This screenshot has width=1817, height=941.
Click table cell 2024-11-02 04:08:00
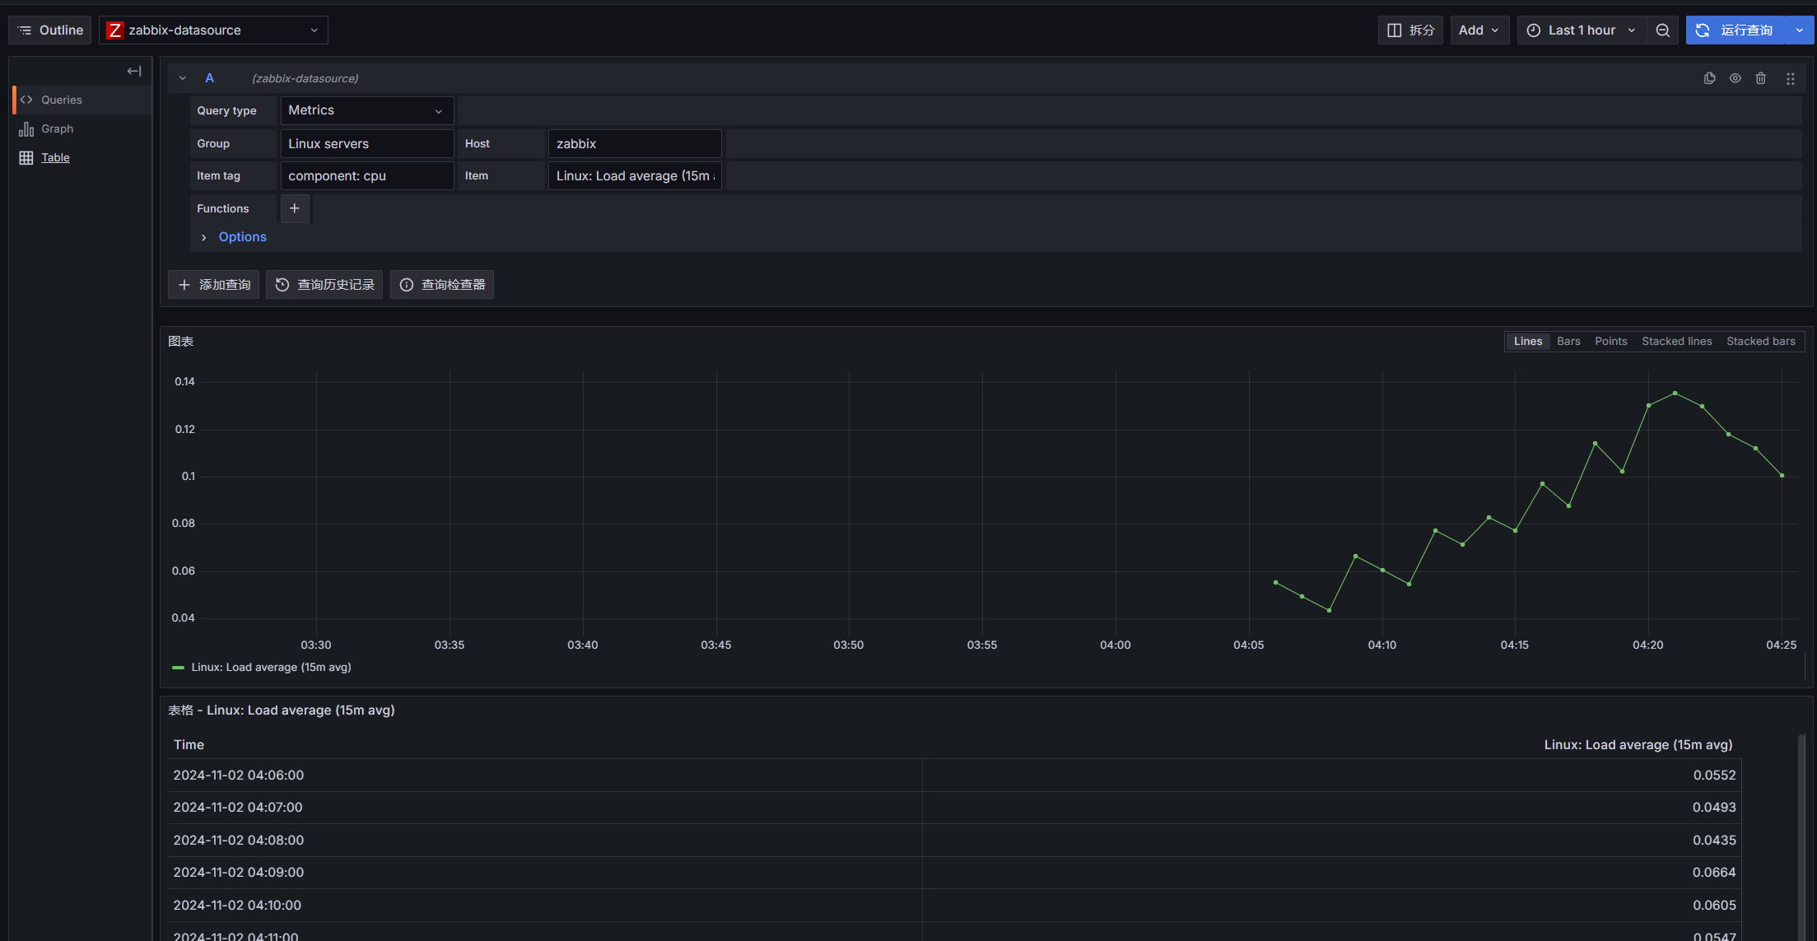239,841
